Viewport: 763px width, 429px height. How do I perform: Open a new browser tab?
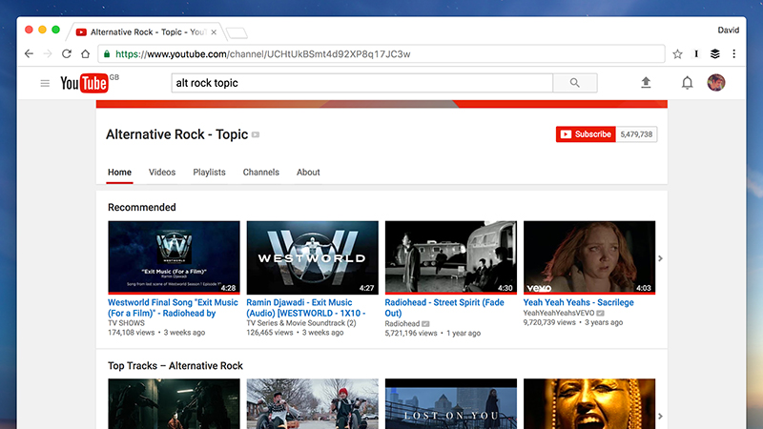click(237, 33)
